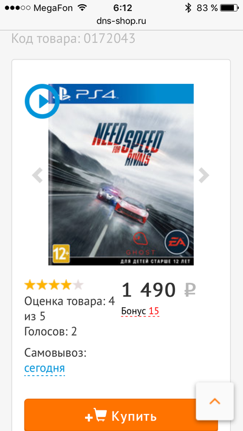Tap the yellow 12+ age badge

61,253
